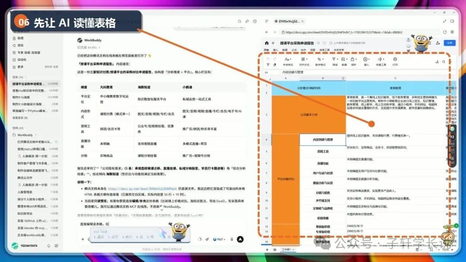This screenshot has height=262, width=466.
Task: Click the send arrow button in chat input
Action: 240,239
